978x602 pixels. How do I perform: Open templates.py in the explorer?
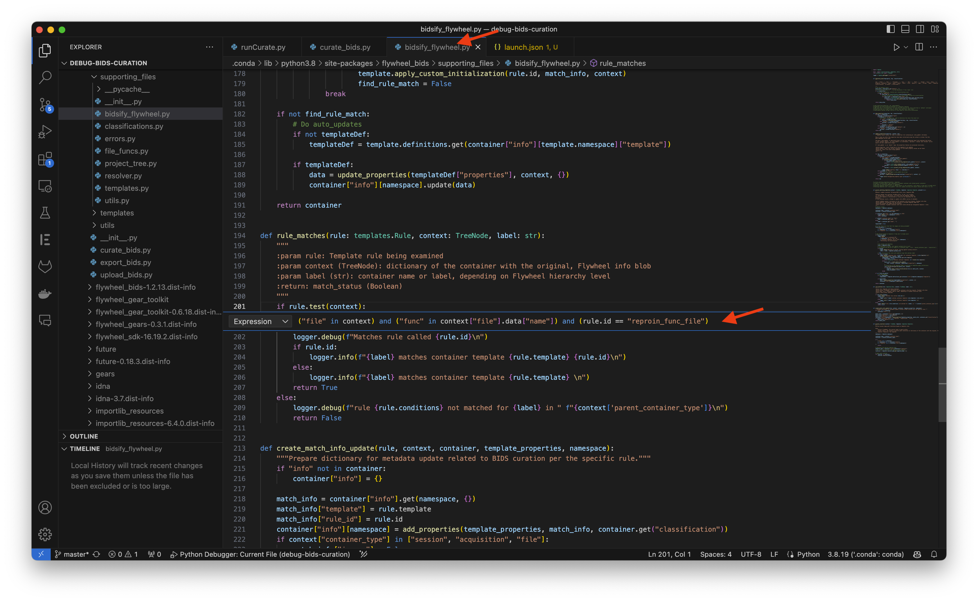tap(126, 188)
